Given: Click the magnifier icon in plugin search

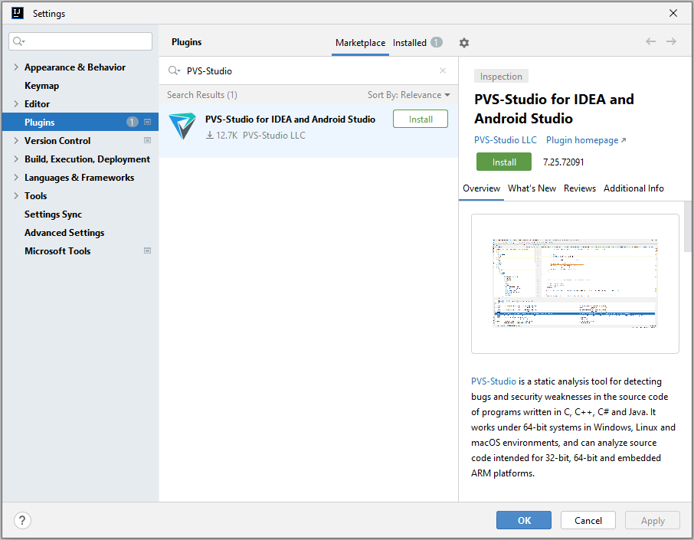Looking at the screenshot, I should click(174, 70).
